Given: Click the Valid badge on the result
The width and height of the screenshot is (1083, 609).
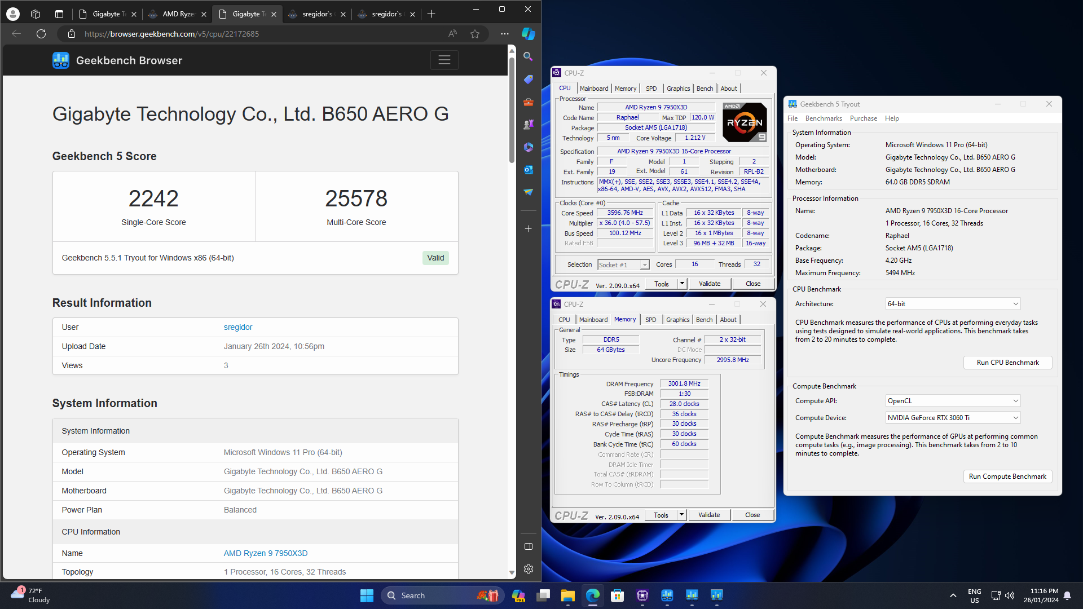Looking at the screenshot, I should (435, 258).
